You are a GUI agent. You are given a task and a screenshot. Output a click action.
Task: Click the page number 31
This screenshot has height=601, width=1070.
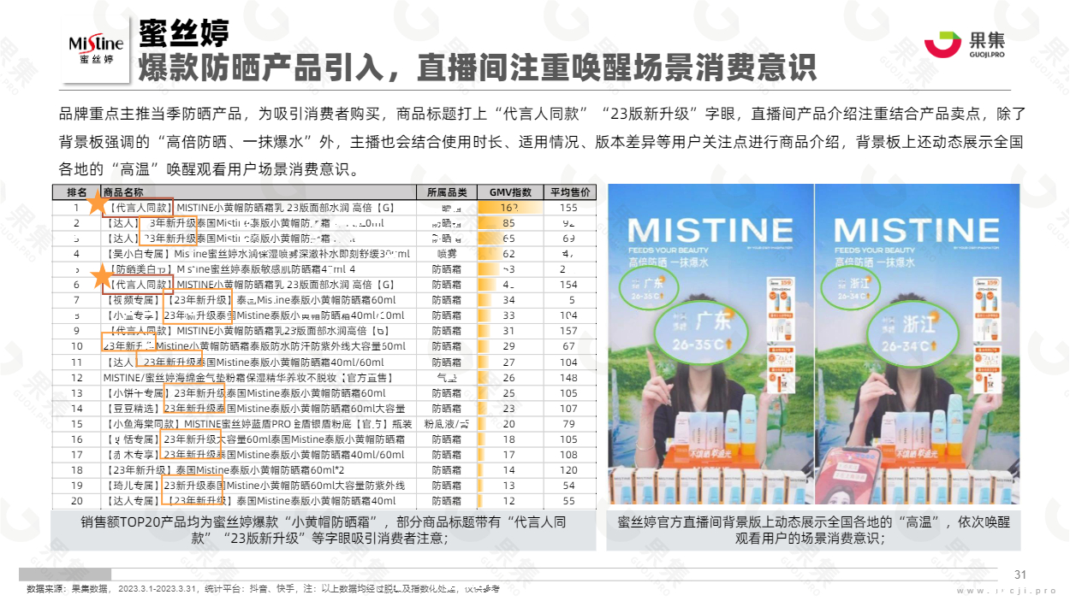point(1019,574)
